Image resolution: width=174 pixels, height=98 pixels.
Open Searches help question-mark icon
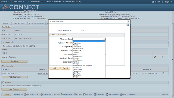coord(13,42)
